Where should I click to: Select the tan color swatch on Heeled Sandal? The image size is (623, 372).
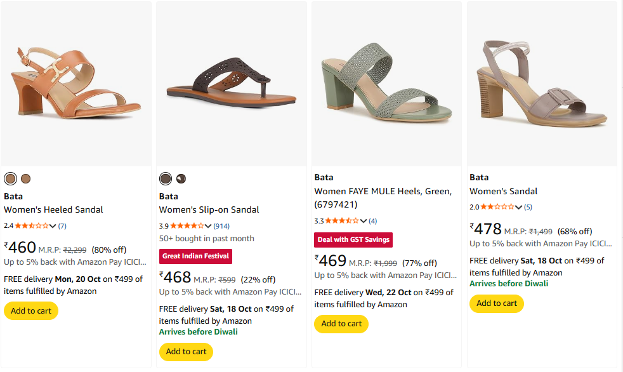point(10,178)
